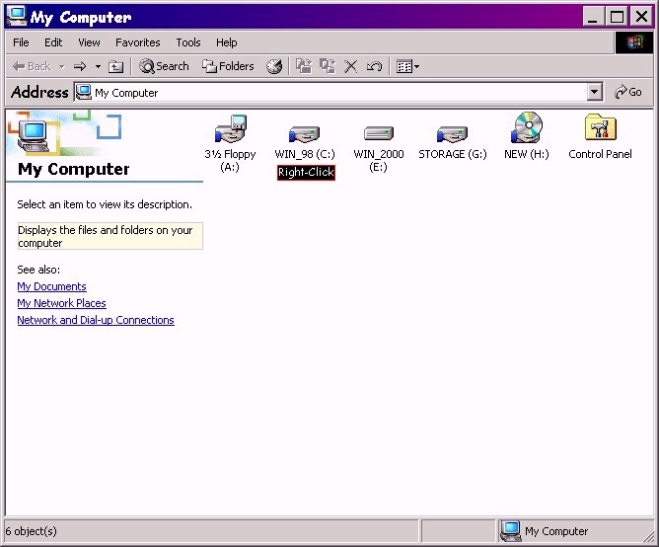This screenshot has height=547, width=659.
Task: Open the Back history dropdown arrow
Action: [x=62, y=66]
